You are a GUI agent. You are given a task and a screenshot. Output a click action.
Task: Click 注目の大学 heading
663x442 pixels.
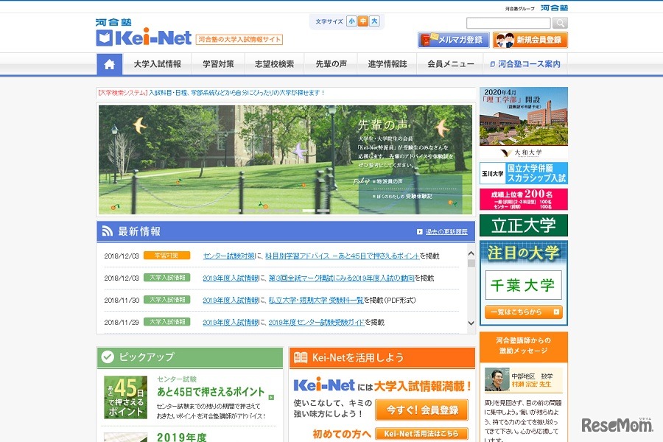tap(524, 253)
